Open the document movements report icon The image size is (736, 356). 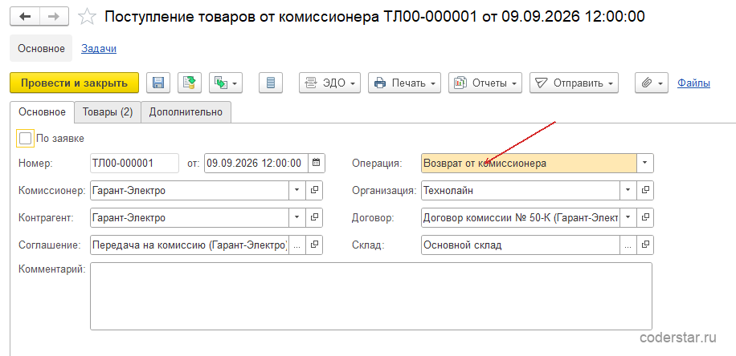(270, 83)
